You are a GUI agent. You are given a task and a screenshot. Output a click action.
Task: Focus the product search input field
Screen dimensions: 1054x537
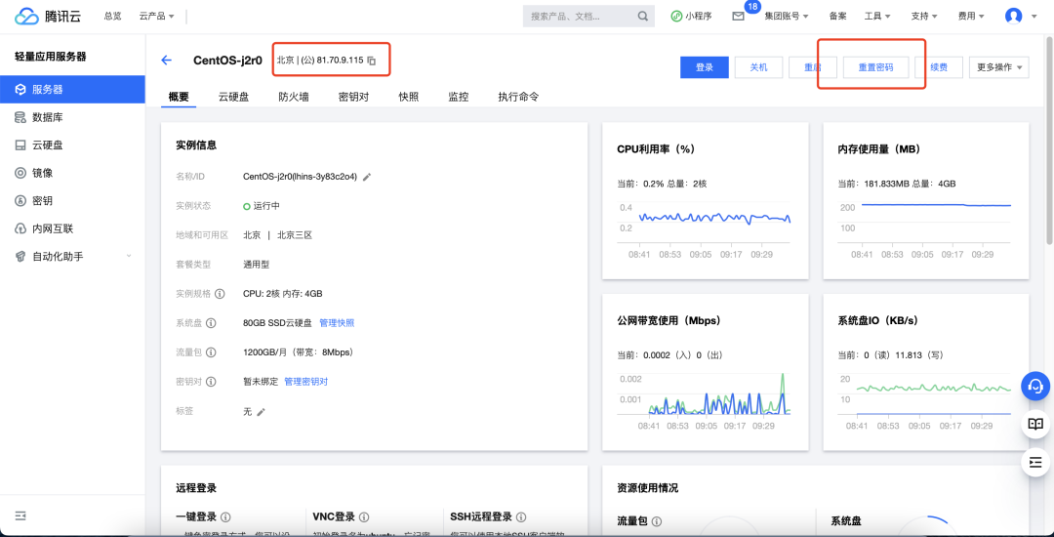[580, 17]
